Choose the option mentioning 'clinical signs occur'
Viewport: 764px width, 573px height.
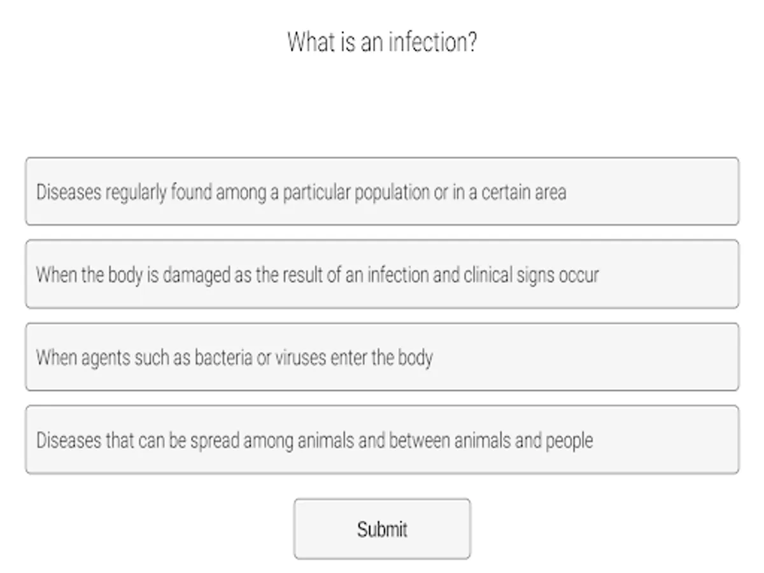click(x=382, y=274)
